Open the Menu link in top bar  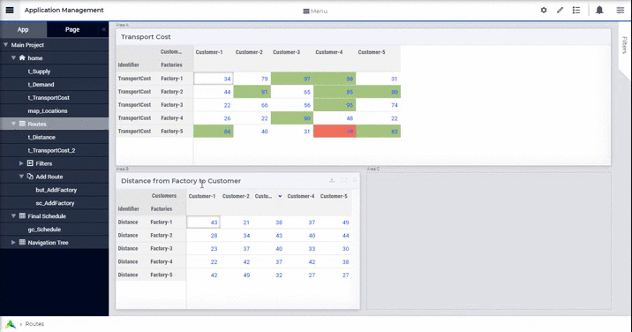coord(315,11)
